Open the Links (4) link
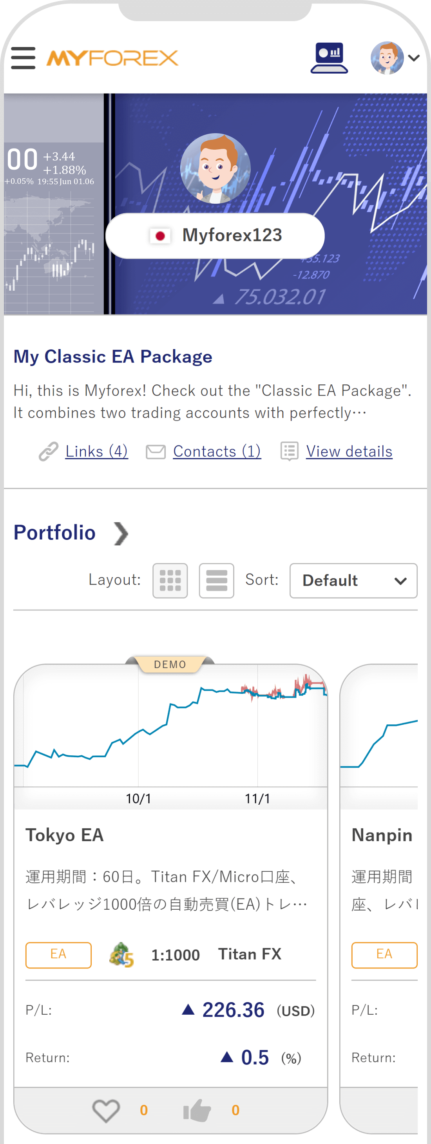 [x=96, y=451]
